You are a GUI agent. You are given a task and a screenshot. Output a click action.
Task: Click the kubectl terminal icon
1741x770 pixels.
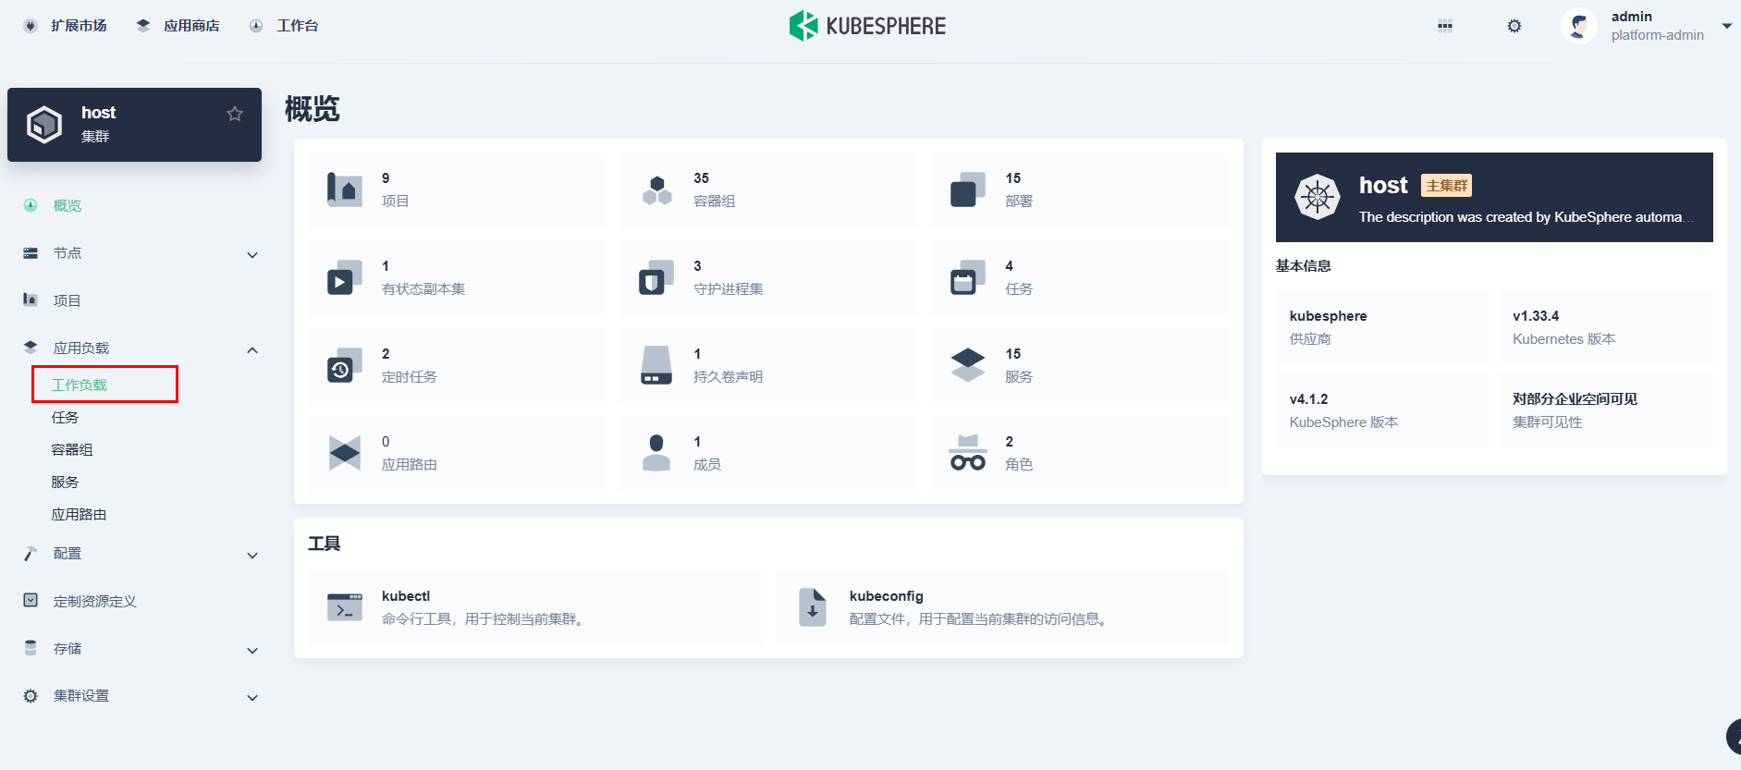[x=345, y=607]
